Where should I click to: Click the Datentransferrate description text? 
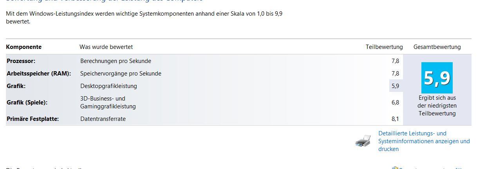coord(103,119)
